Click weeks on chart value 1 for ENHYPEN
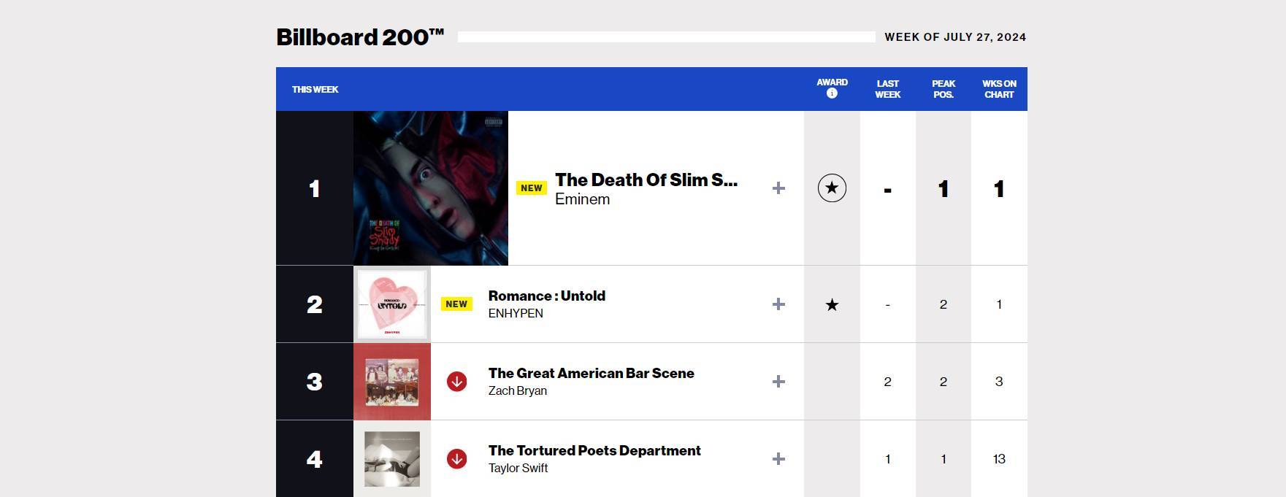The image size is (1286, 497). (999, 304)
